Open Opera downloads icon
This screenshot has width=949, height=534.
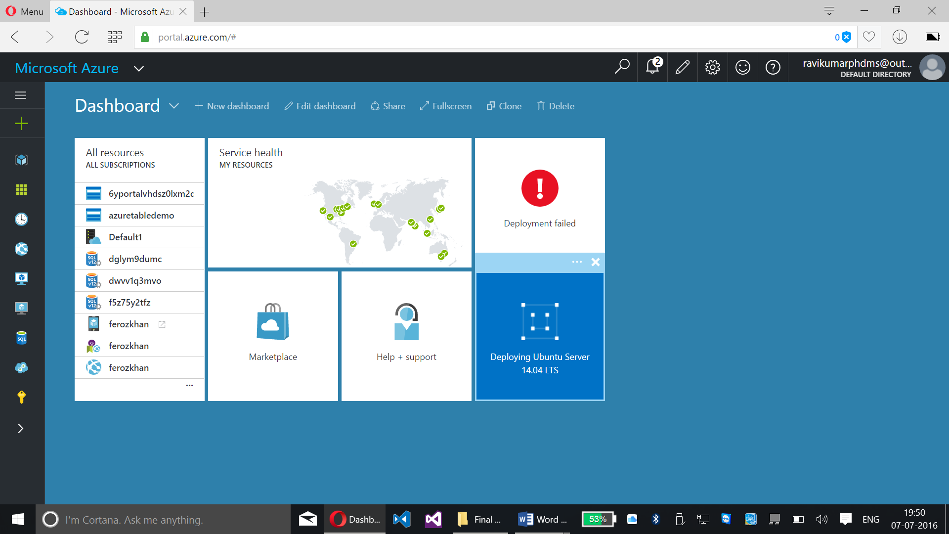(x=900, y=37)
